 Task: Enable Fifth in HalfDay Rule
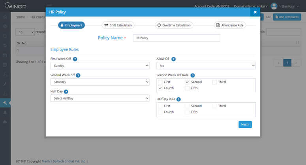tap(187, 112)
